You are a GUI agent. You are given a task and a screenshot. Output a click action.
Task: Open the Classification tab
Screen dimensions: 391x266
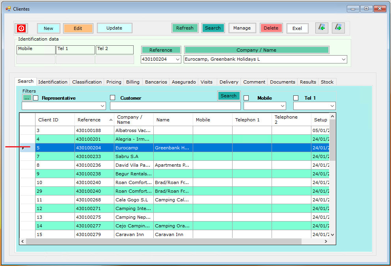pos(87,82)
